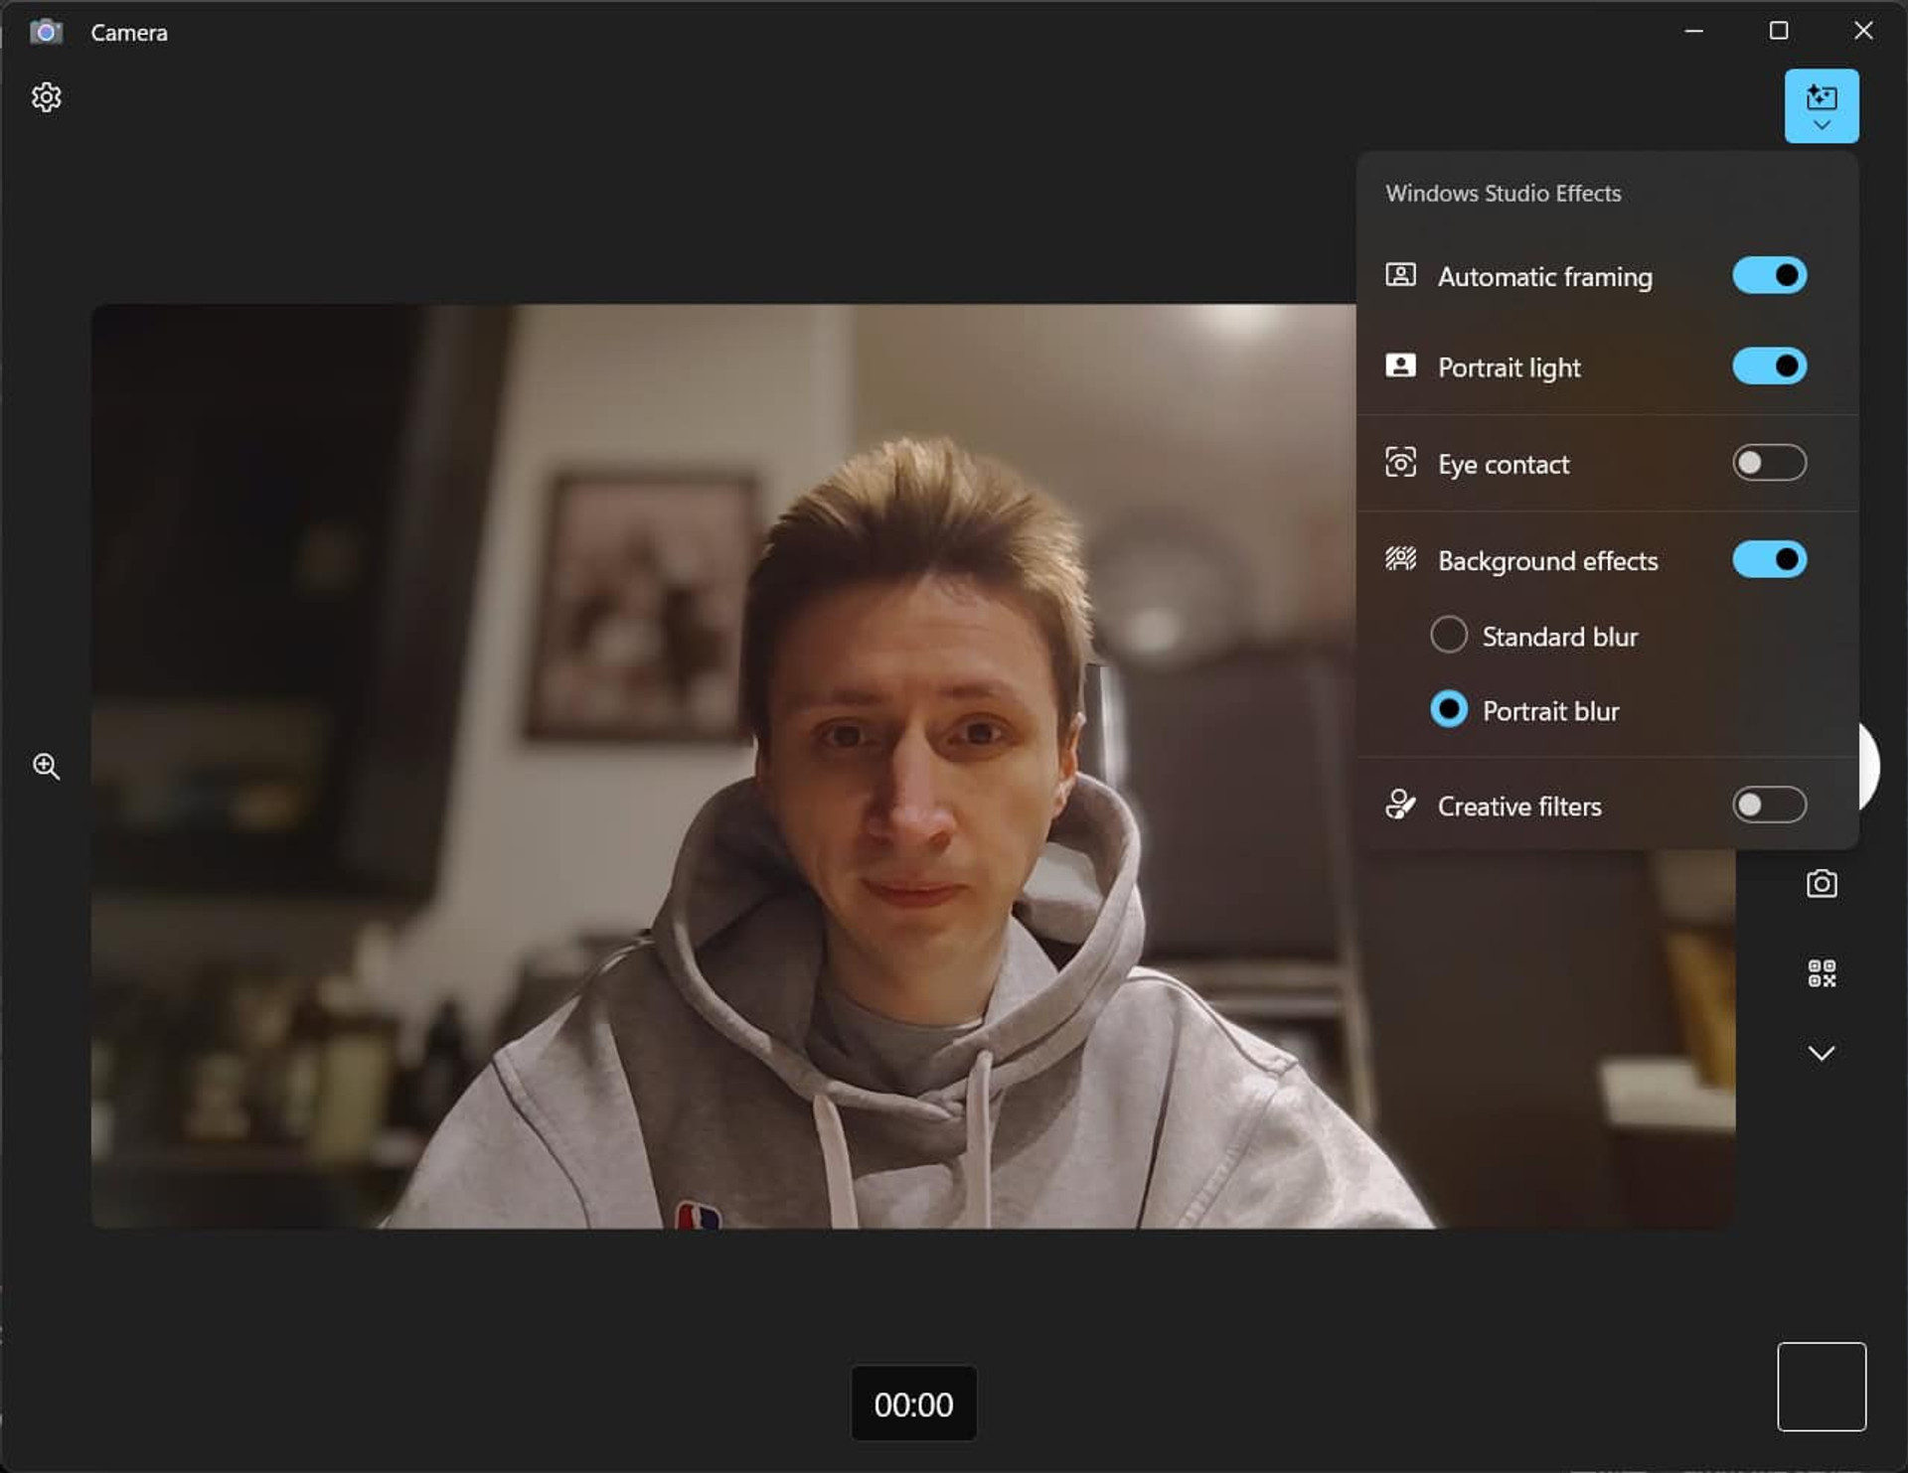The width and height of the screenshot is (1908, 1473).
Task: Click the Creative filters icon
Action: tap(1400, 805)
